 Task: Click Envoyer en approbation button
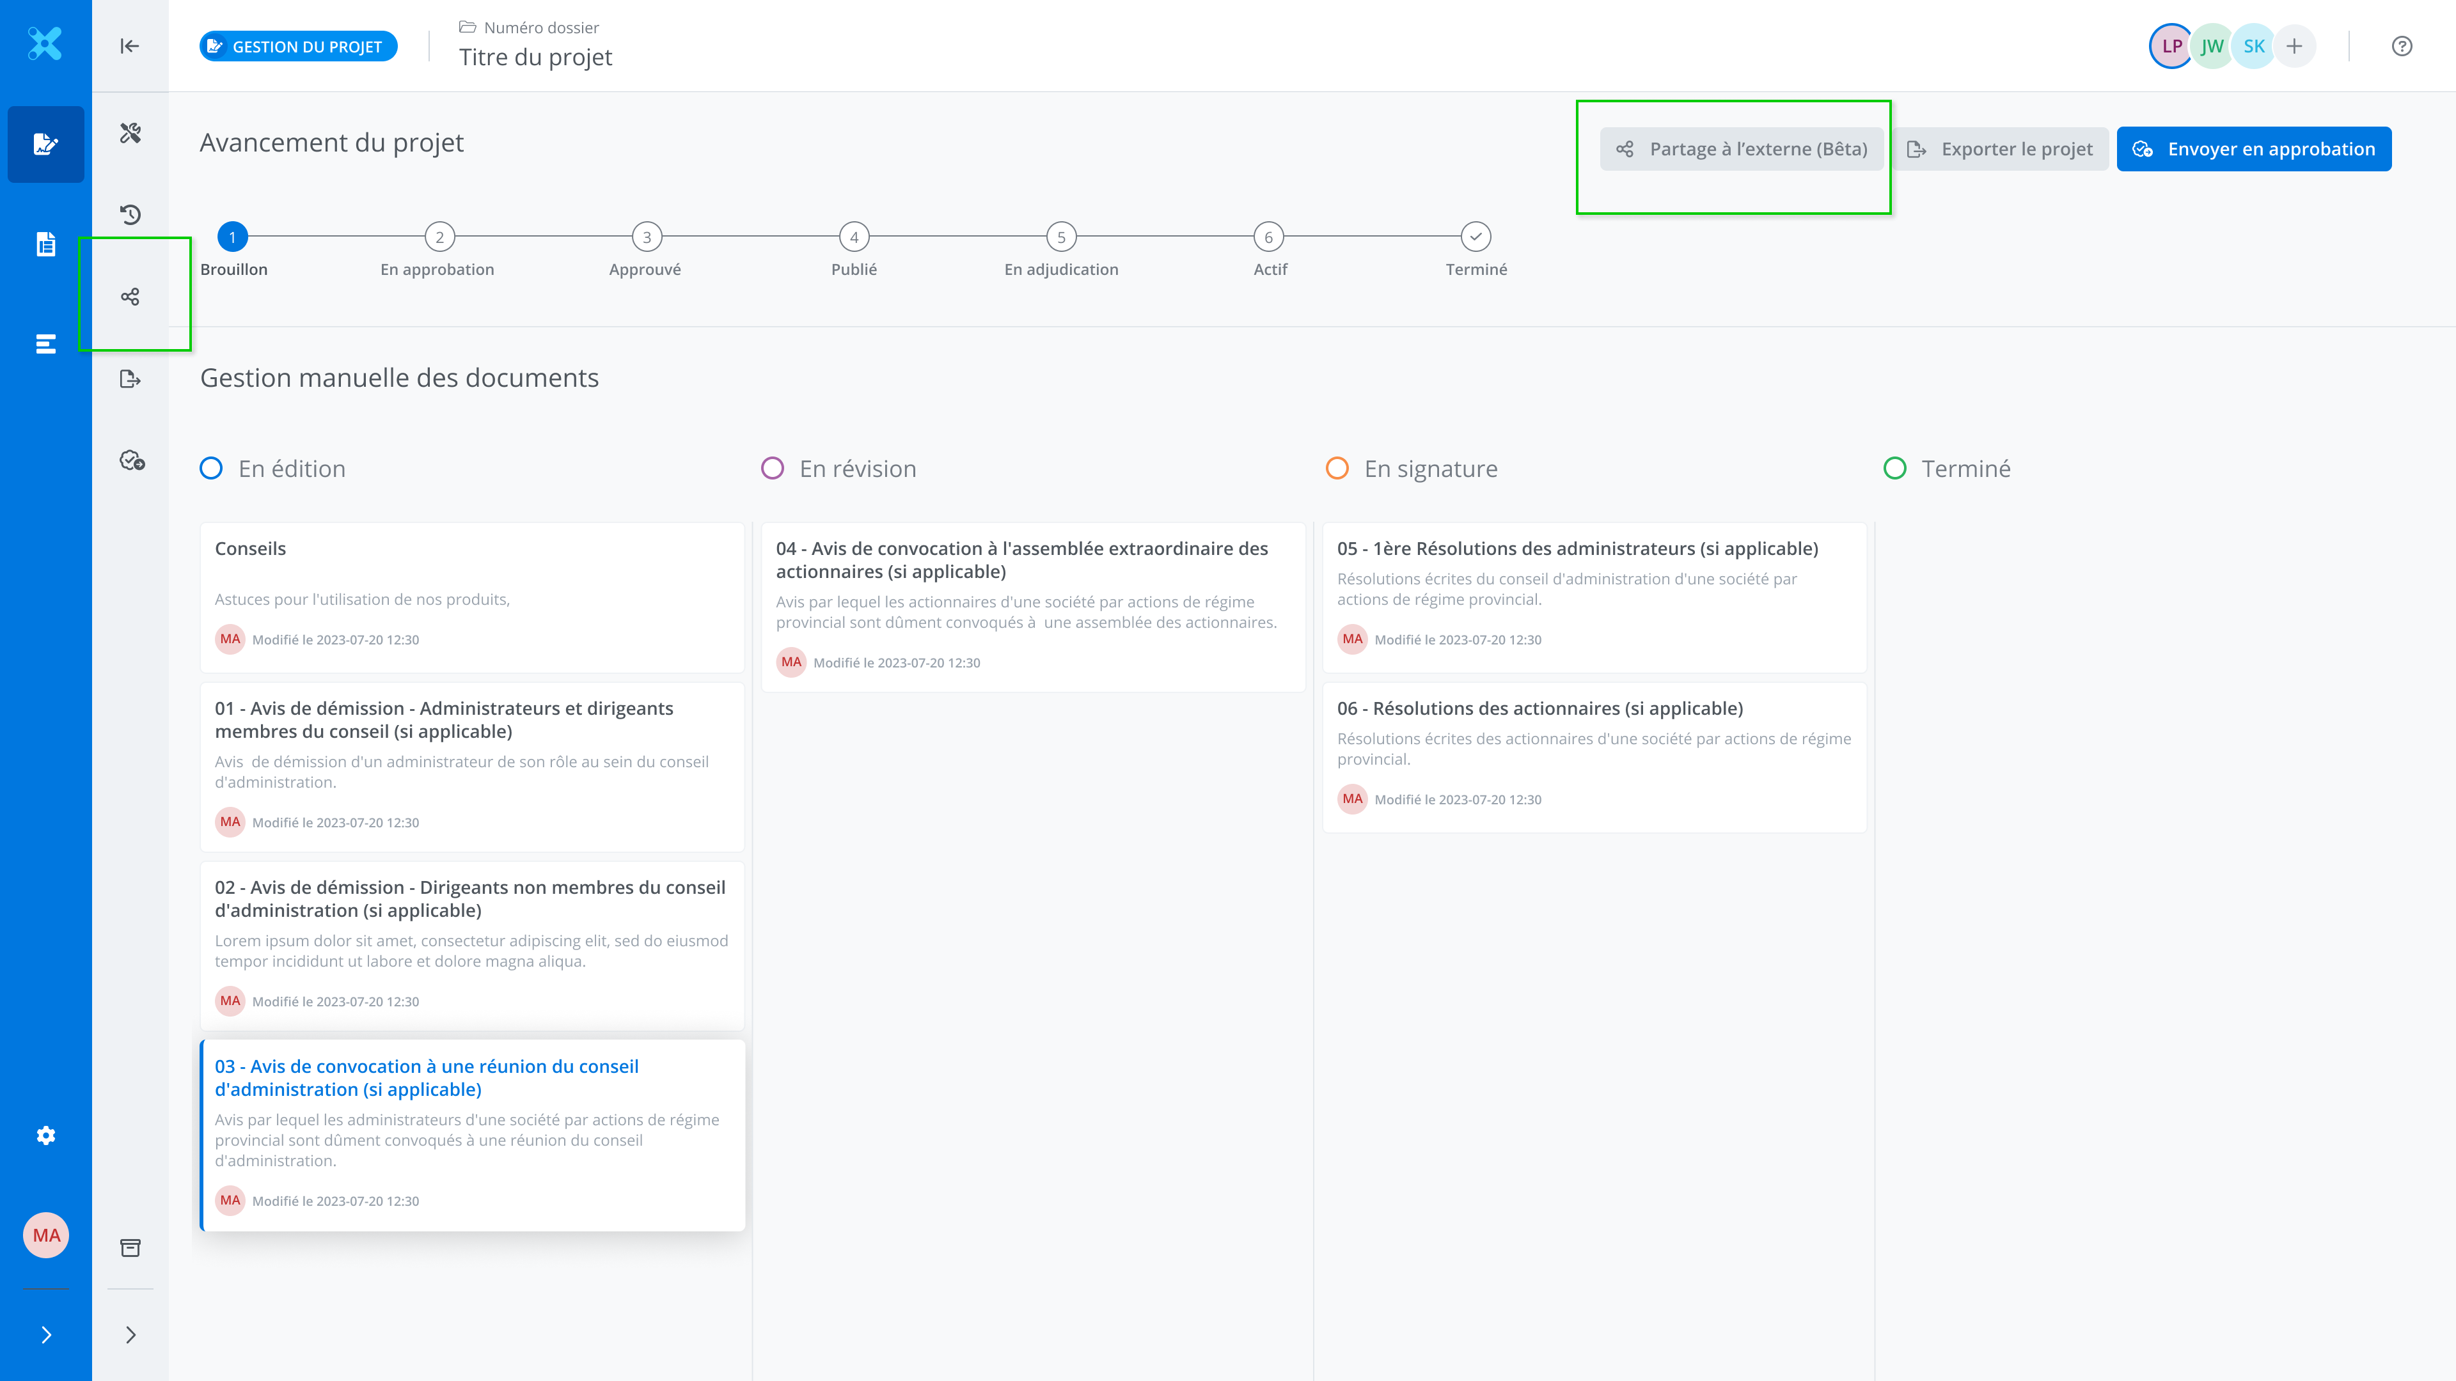click(2253, 149)
